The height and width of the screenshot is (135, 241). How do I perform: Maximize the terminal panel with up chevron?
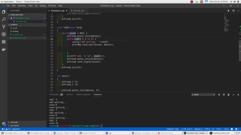click(x=233, y=95)
